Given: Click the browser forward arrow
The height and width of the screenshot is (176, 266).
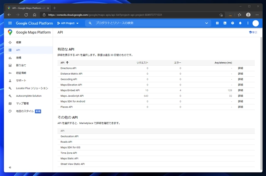Looking at the screenshot, I should pos(17,15).
